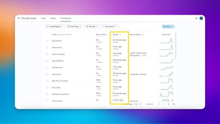Viewport: 220px width, 124px height.
Task: Open the body shop breakdown term
Action: tap(134, 74)
